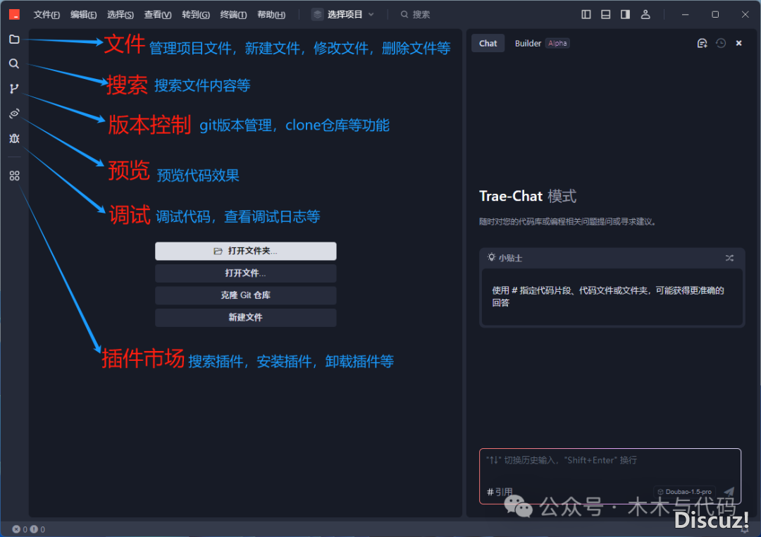Click the Alpha badge next to Builder
This screenshot has width=761, height=537.
[x=557, y=43]
